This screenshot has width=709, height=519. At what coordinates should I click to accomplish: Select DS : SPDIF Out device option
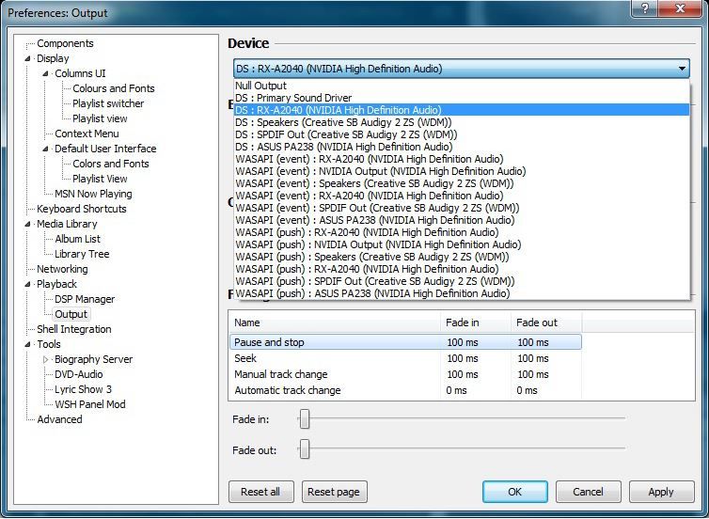coord(462,134)
